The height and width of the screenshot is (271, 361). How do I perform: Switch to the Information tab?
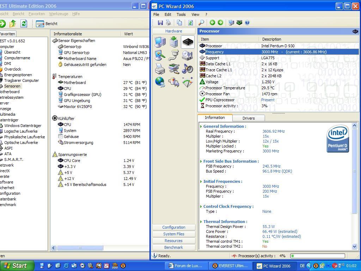(x=215, y=118)
